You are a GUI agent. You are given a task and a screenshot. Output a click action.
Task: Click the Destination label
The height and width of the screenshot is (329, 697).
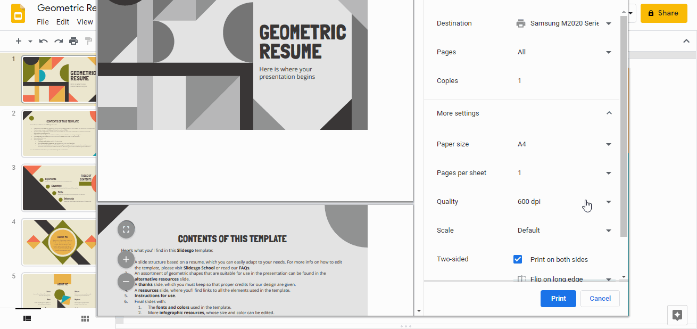(x=454, y=23)
